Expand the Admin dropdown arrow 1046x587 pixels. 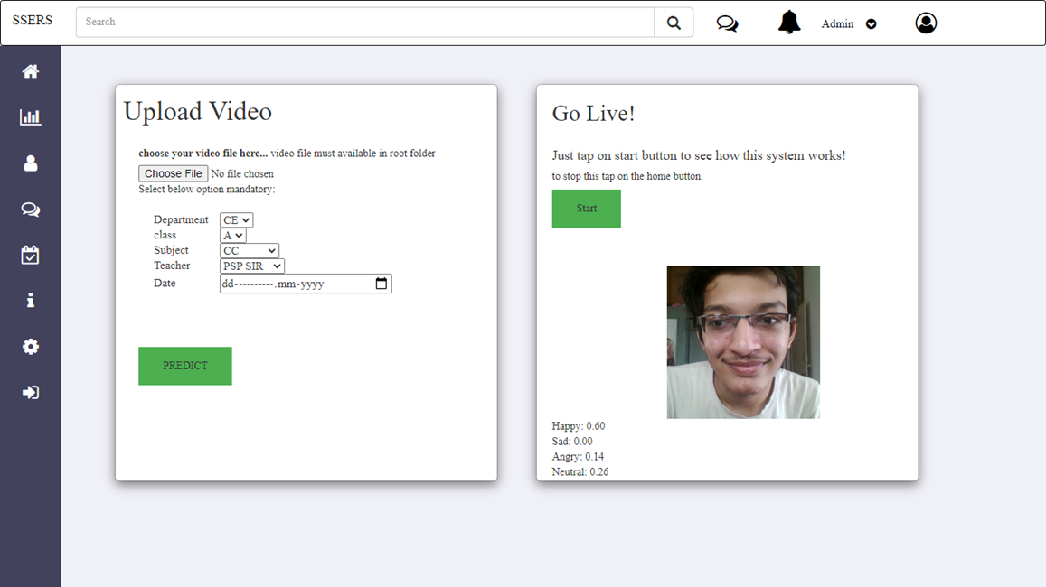coord(872,24)
